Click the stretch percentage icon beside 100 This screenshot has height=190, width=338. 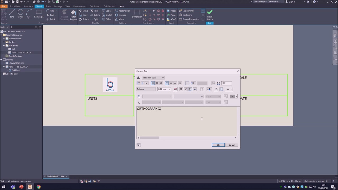click(x=218, y=83)
